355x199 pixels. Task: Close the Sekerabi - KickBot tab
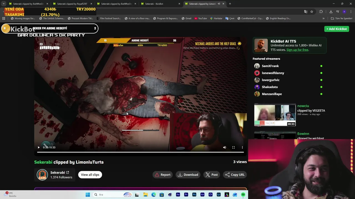click(179, 4)
